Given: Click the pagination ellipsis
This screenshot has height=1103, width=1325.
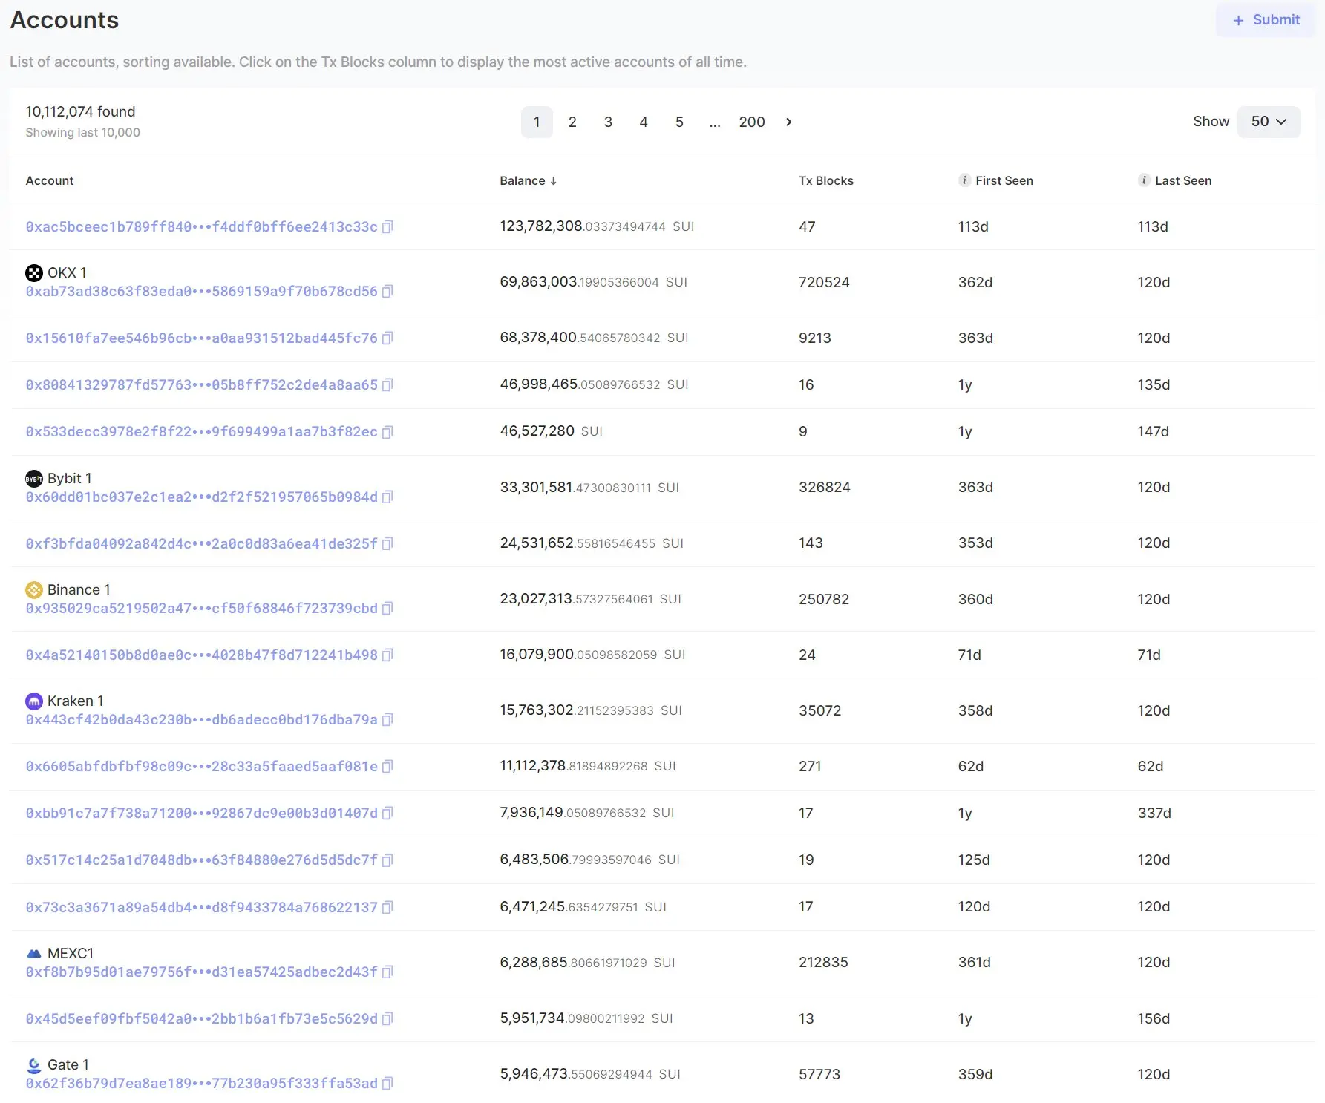Looking at the screenshot, I should click(x=715, y=122).
